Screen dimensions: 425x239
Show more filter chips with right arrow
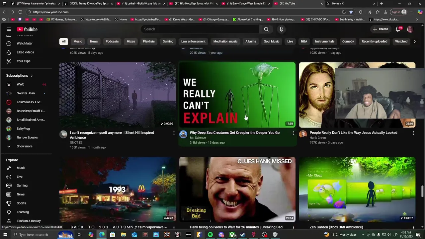[414, 41]
